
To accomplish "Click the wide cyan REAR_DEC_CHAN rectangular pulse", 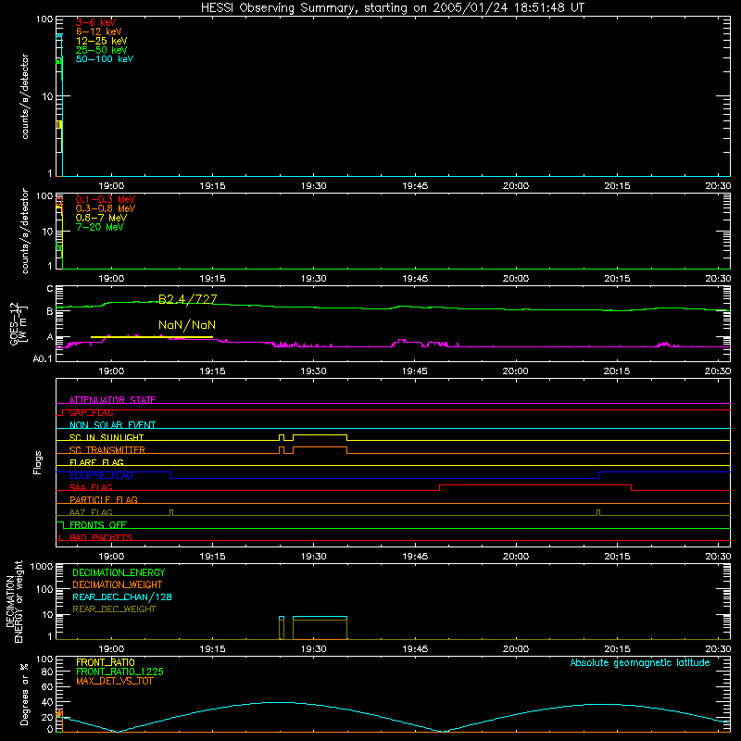I will point(320,617).
